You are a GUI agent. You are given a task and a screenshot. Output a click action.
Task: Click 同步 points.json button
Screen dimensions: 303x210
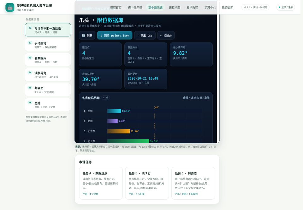[x=115, y=36]
